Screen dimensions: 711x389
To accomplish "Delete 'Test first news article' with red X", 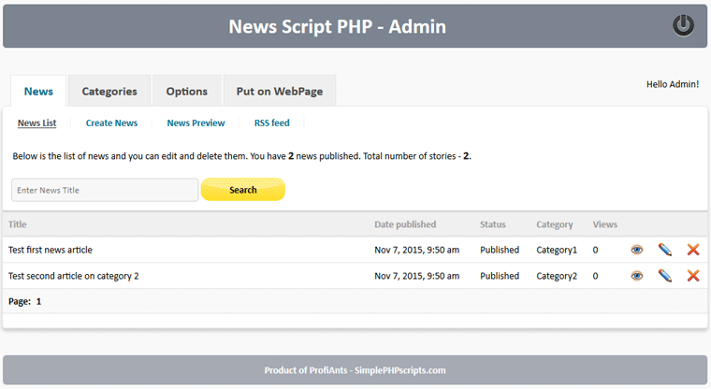I will click(693, 250).
